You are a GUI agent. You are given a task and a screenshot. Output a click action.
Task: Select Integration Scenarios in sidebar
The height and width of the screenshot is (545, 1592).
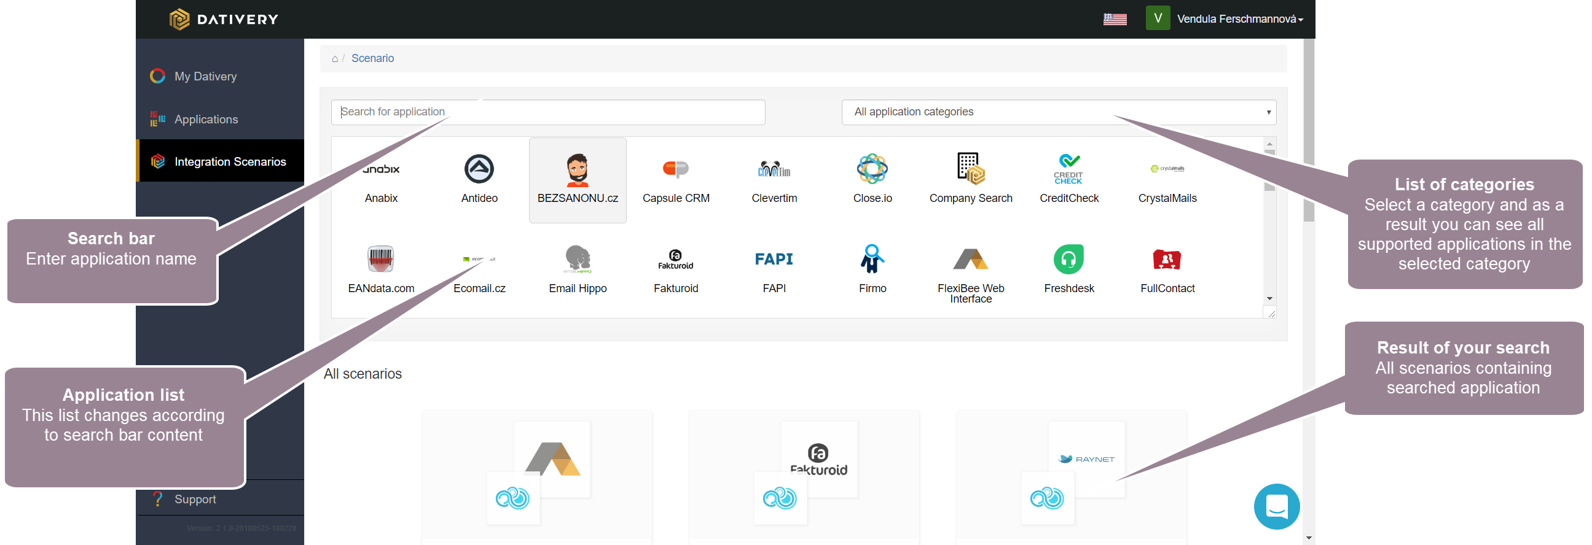point(219,161)
